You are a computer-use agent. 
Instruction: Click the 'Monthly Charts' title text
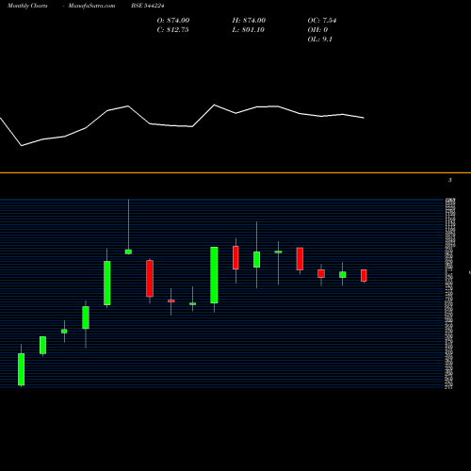27,6
